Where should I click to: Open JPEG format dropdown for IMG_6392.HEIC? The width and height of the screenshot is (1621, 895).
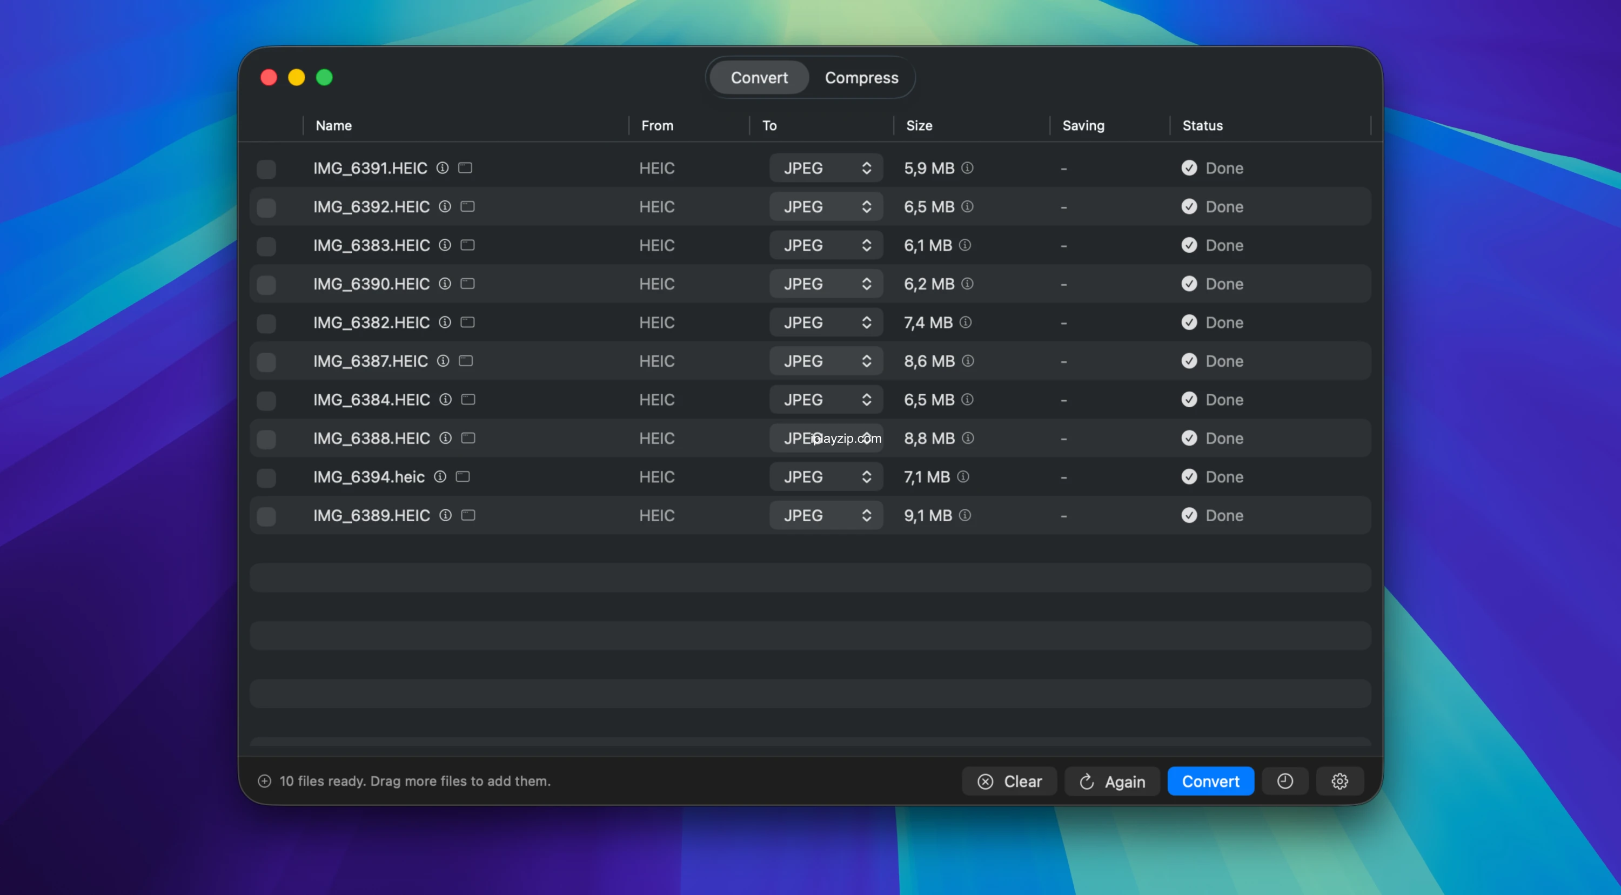click(826, 206)
